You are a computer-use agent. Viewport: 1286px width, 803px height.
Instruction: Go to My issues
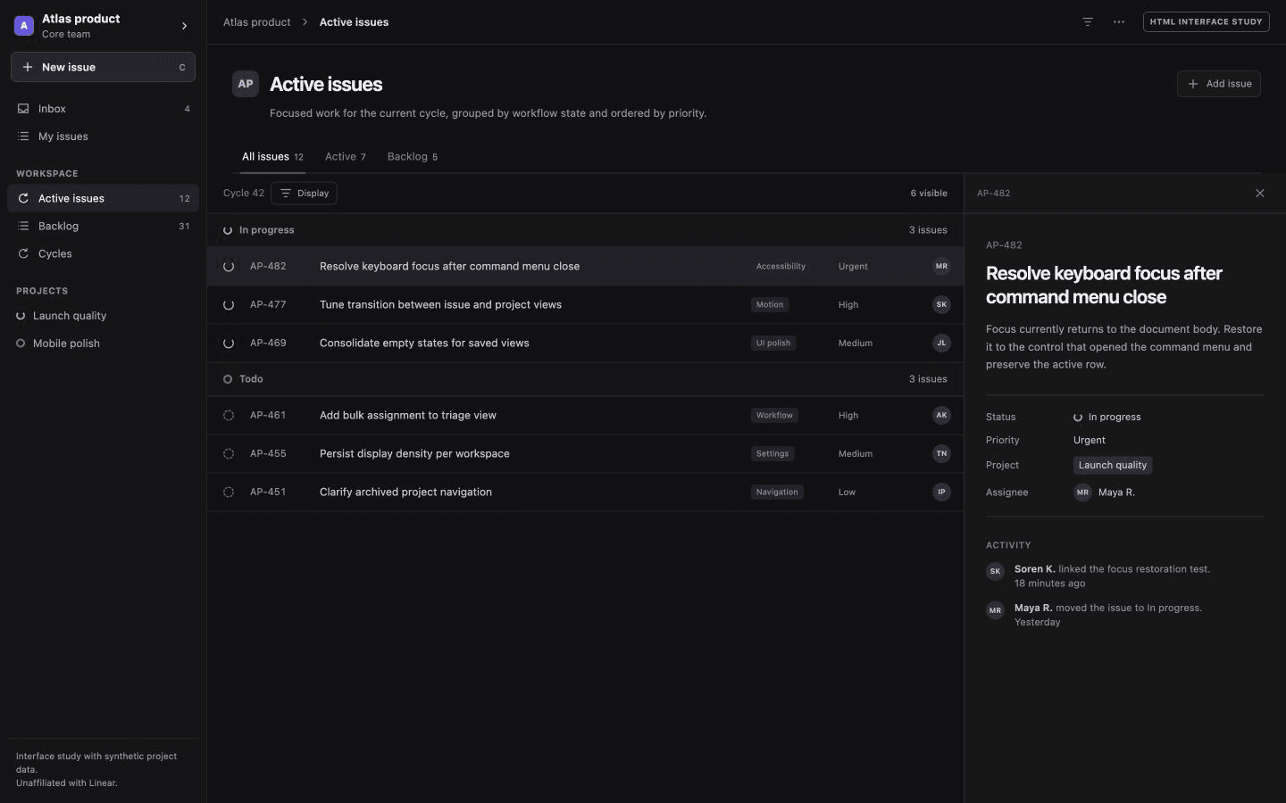click(103, 137)
